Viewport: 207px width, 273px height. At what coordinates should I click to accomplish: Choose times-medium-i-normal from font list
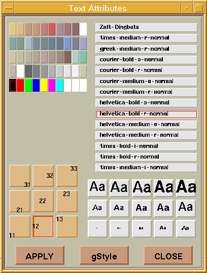[x=146, y=168]
